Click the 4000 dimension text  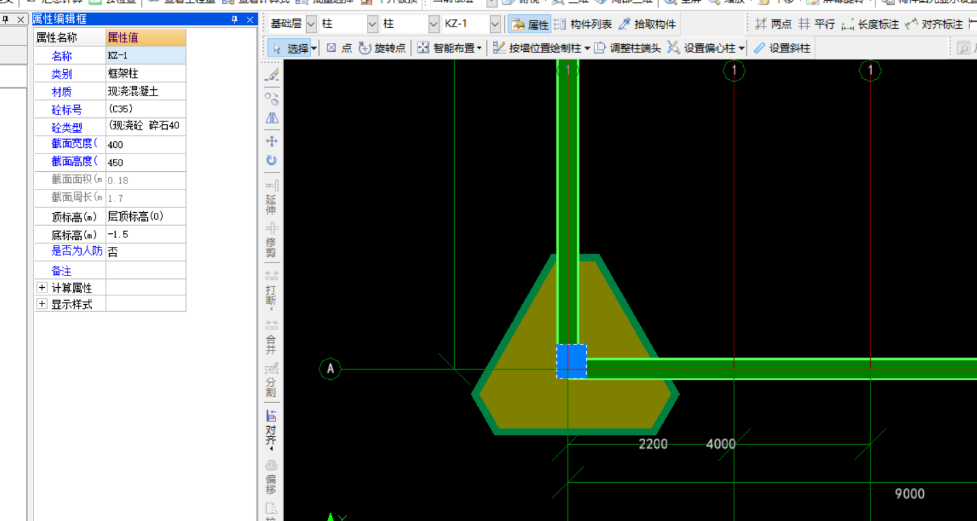(x=721, y=444)
